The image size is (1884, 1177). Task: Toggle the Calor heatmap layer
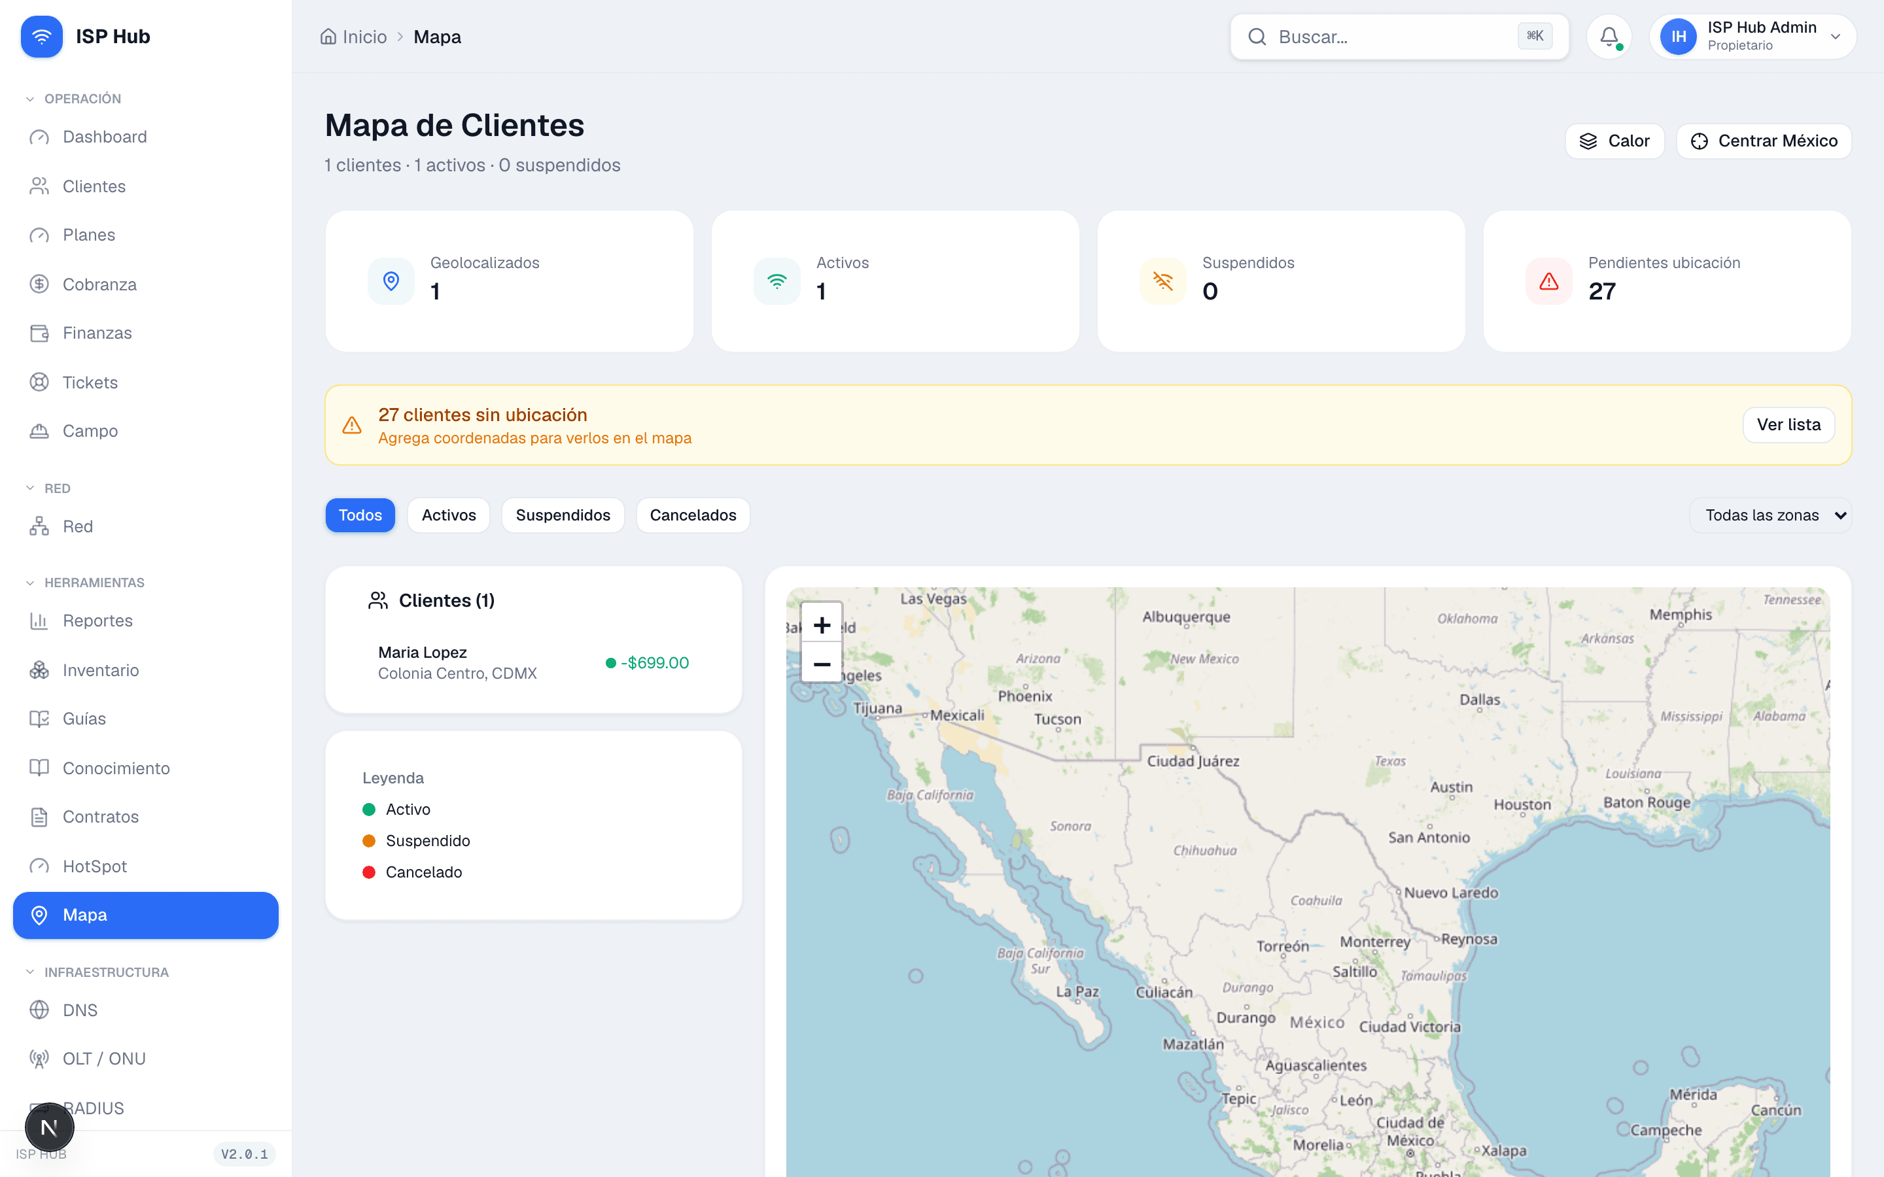[x=1614, y=141]
